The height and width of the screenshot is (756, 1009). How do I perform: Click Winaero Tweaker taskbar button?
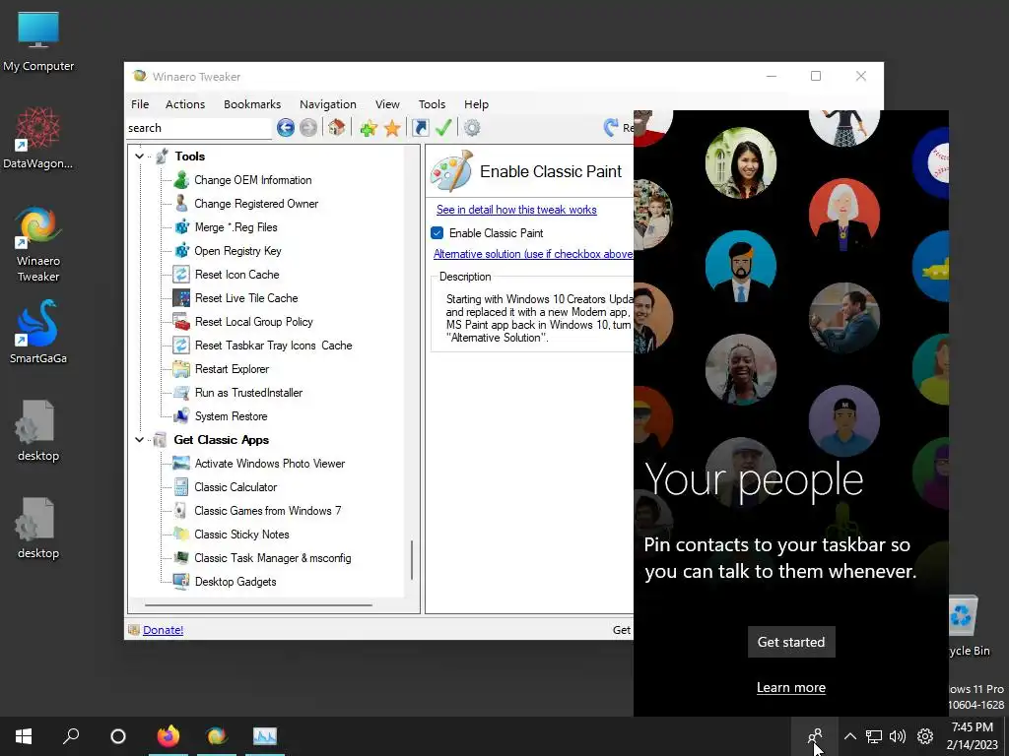click(x=216, y=736)
